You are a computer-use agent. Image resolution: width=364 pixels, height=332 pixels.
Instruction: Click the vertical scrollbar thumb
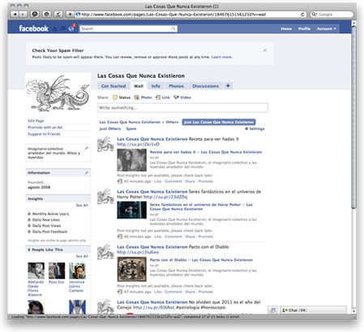tap(354, 117)
